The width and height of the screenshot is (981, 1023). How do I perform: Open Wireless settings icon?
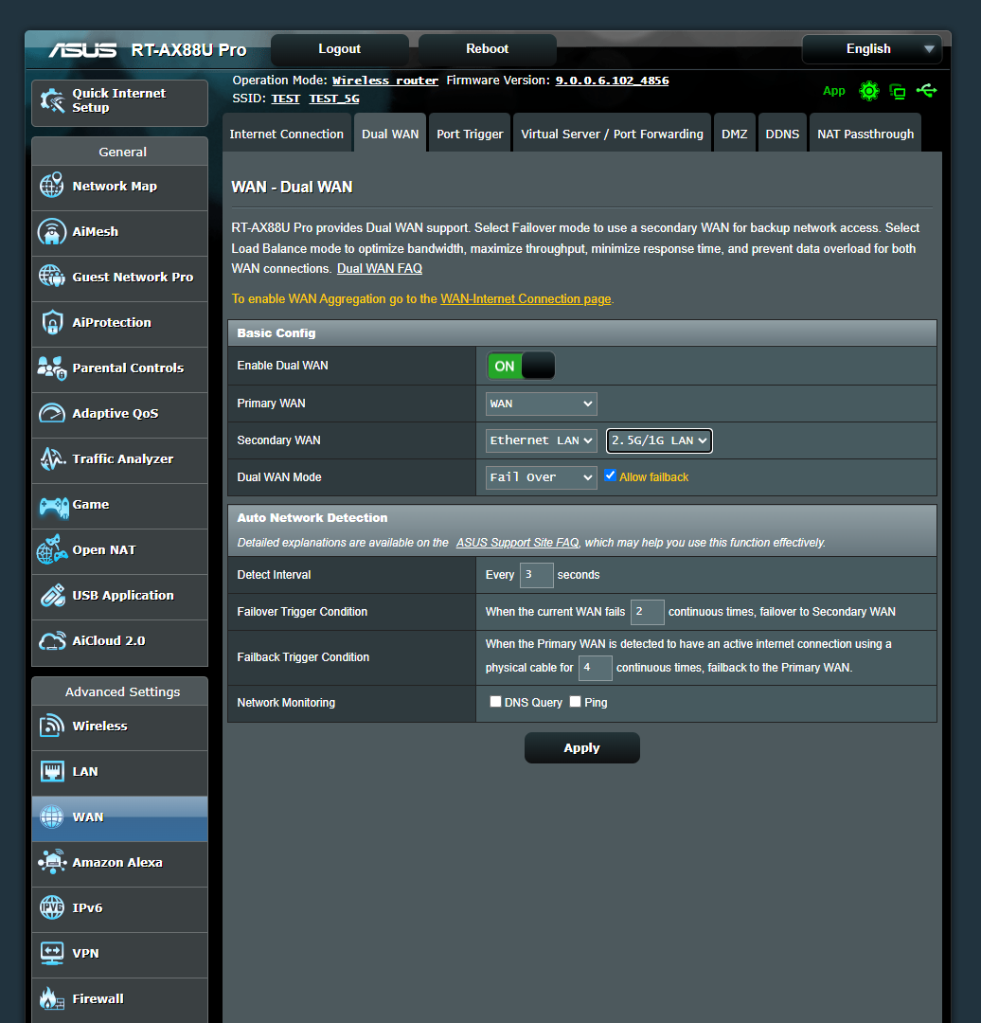52,727
